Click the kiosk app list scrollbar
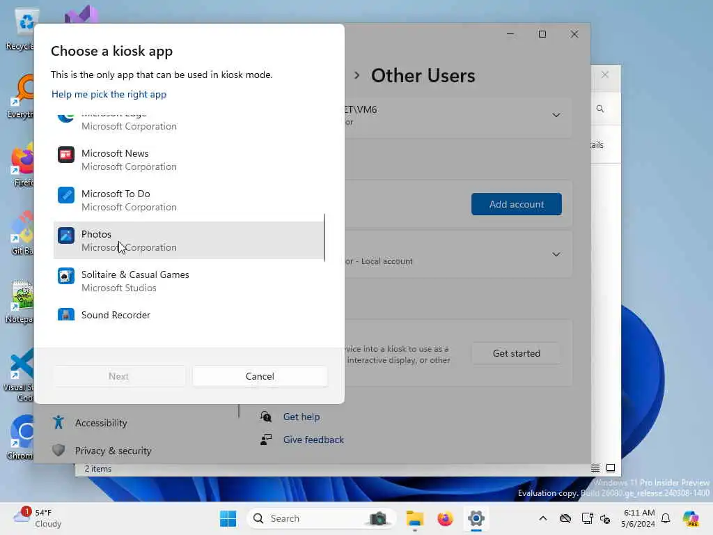Screen dimensions: 713x535 (324, 238)
